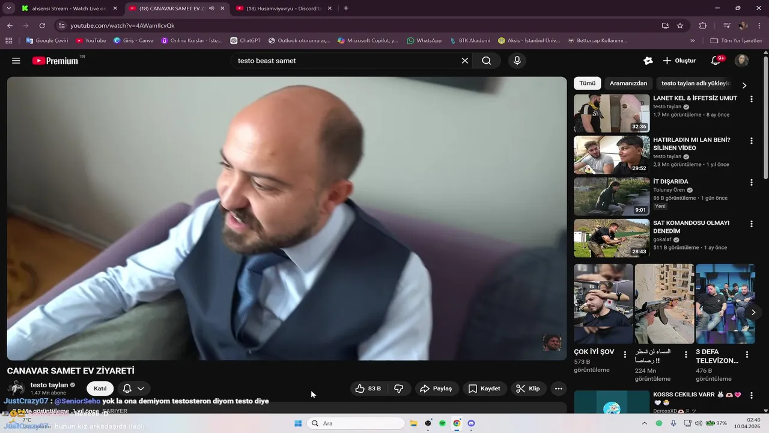Start voice search with microphone icon

517,61
